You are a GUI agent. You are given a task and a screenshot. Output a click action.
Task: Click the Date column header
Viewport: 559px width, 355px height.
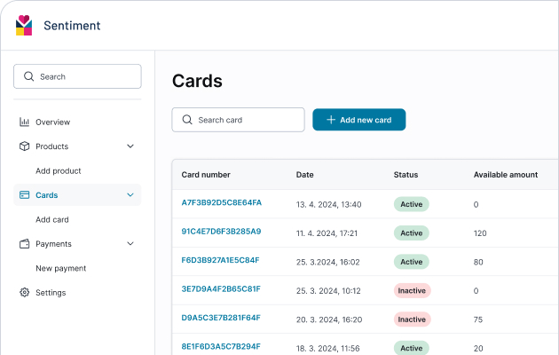coord(305,175)
